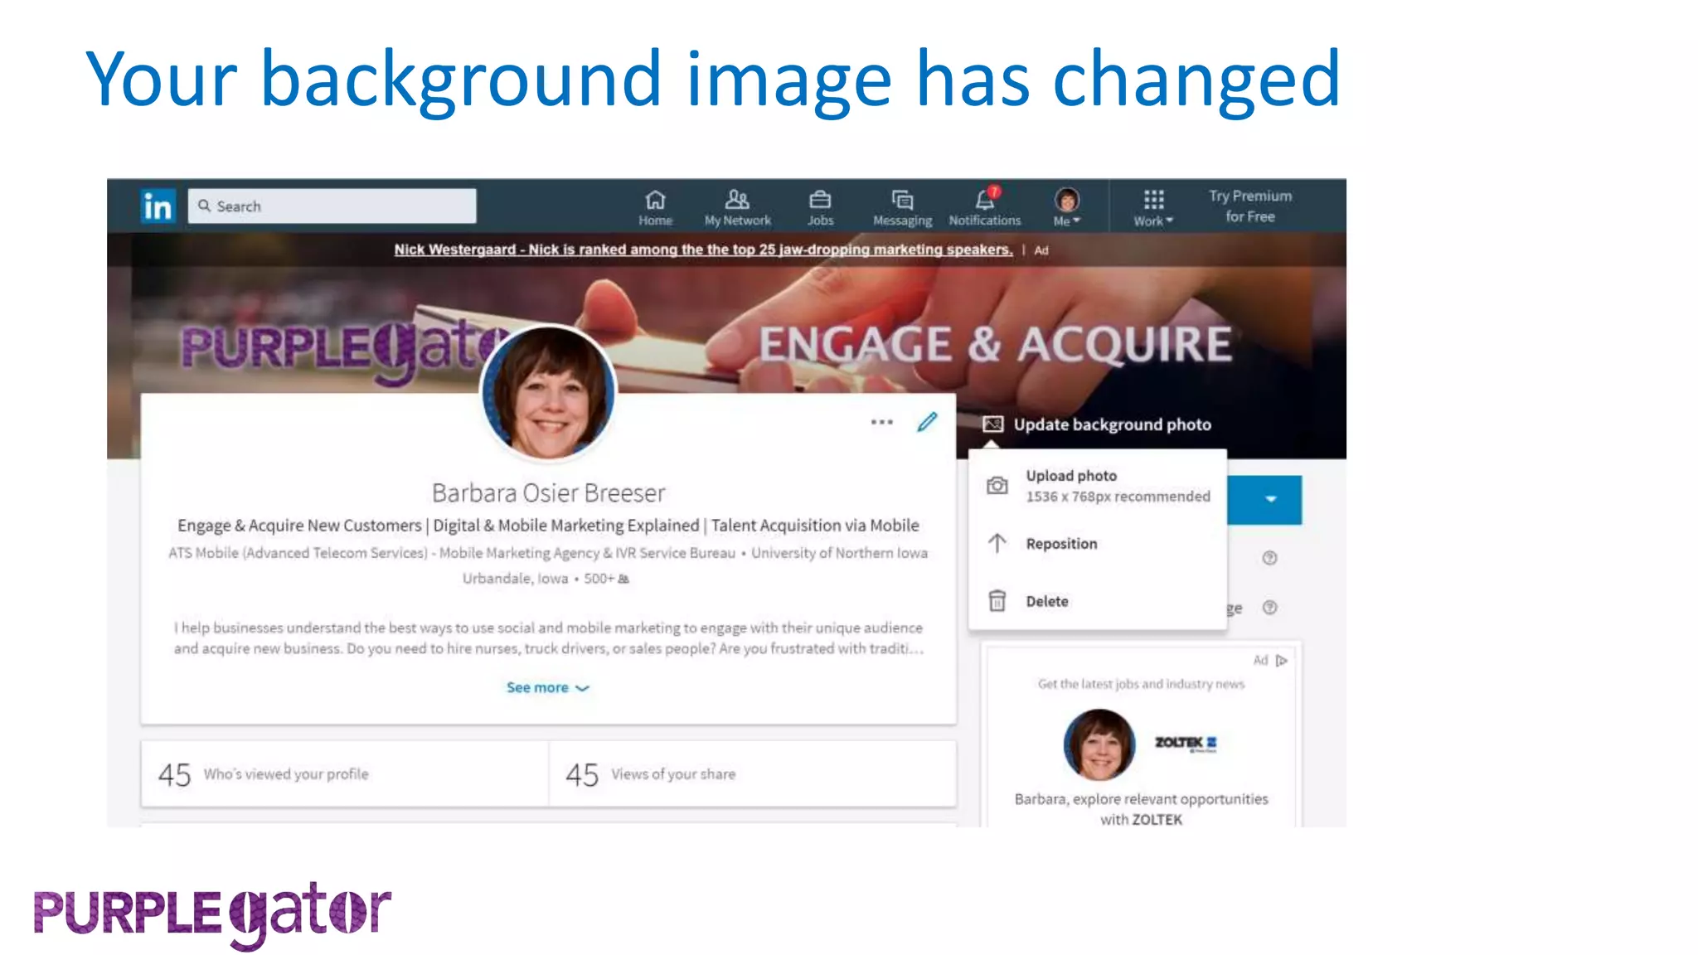Open the Jobs briefcase icon
Screen dimensions: 1698x955
(820, 207)
